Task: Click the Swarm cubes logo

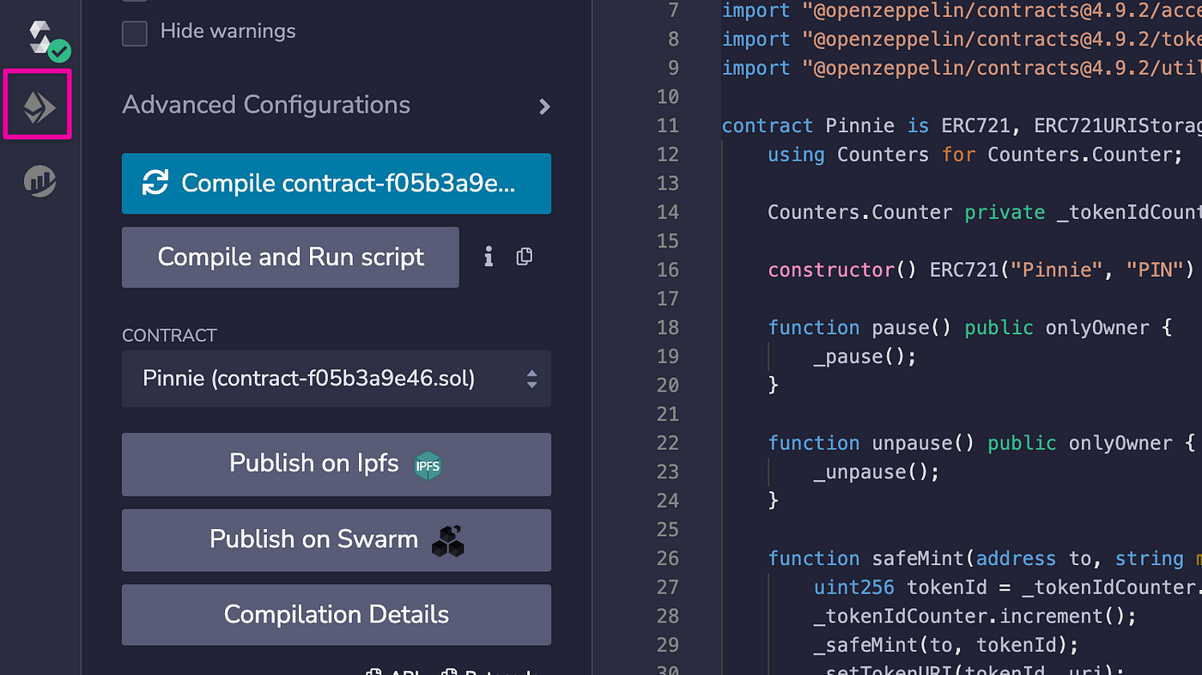Action: tap(448, 540)
